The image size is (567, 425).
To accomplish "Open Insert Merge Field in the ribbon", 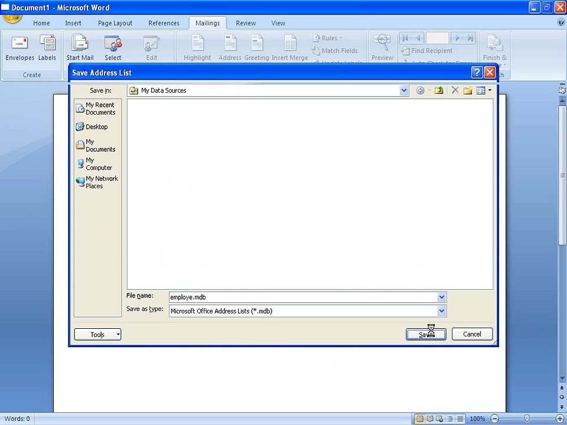I will coord(289,48).
